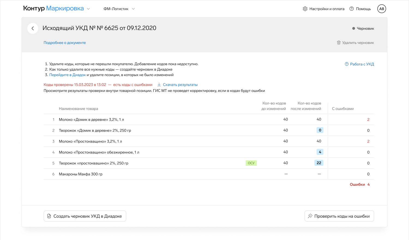Click the back arrow button
Screen dimensions: 409x240
point(33,28)
